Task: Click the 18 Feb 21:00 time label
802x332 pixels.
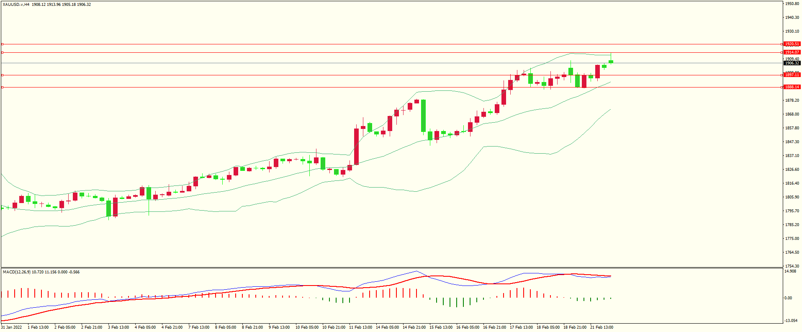Action: point(575,327)
